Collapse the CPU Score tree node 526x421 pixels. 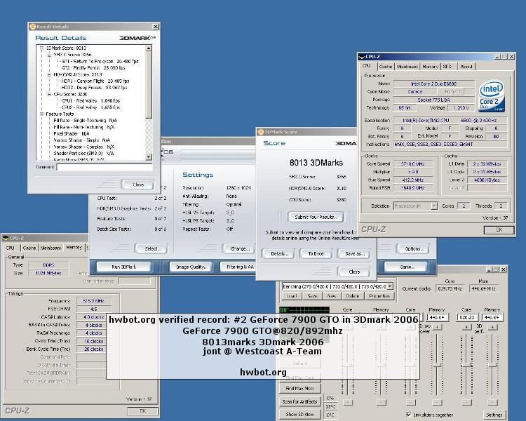(49, 94)
